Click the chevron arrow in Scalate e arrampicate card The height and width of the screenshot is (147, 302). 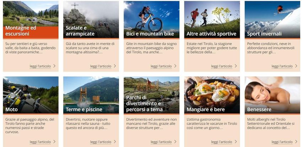tap(115, 66)
